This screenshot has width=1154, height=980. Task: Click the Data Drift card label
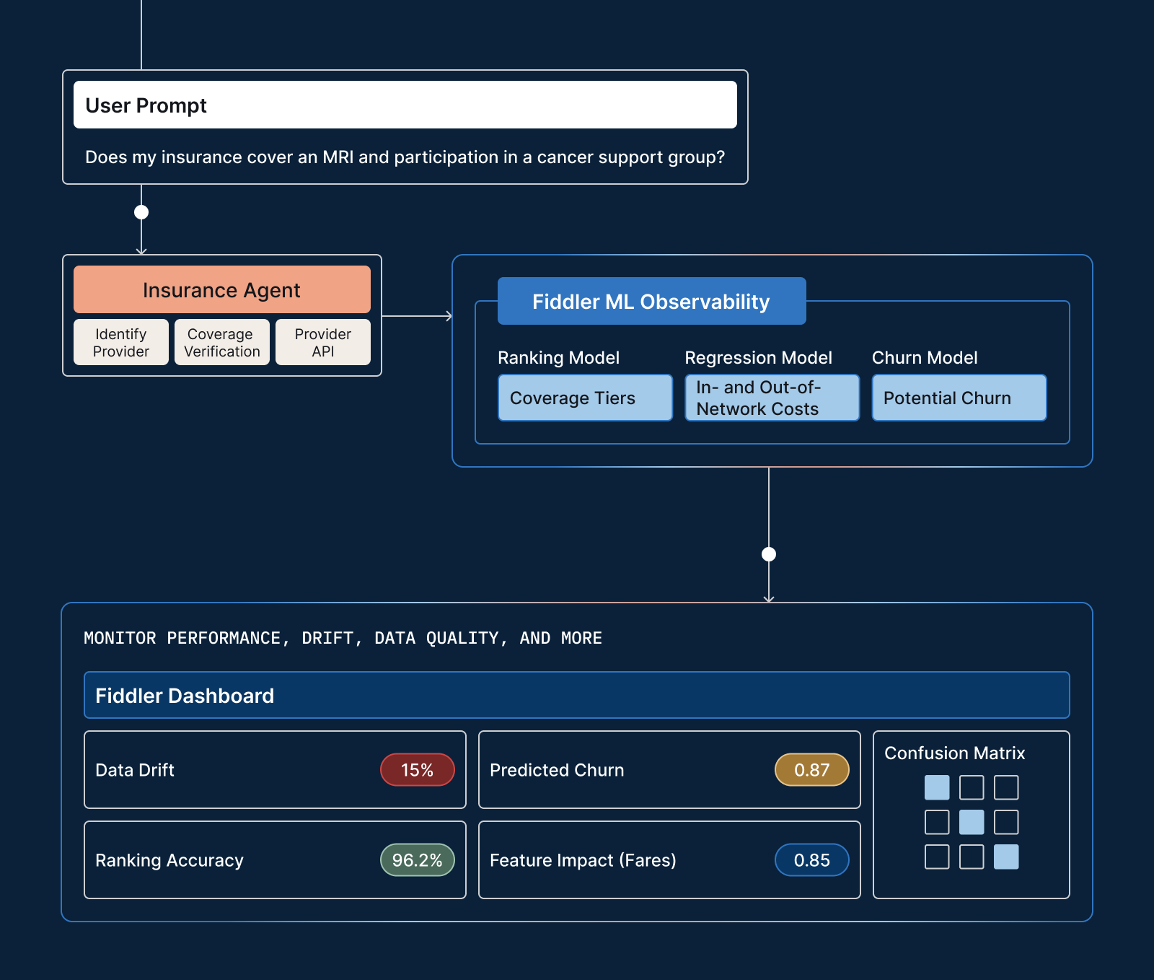135,770
